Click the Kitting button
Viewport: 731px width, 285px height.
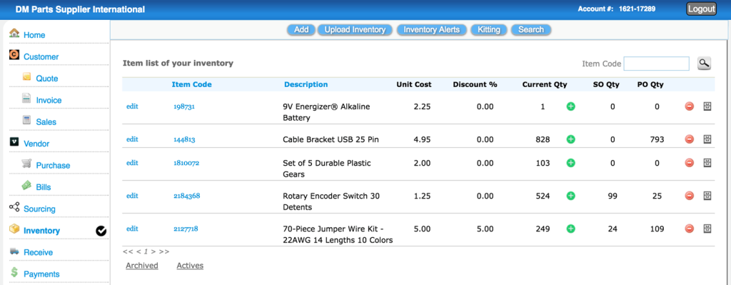tap(488, 30)
